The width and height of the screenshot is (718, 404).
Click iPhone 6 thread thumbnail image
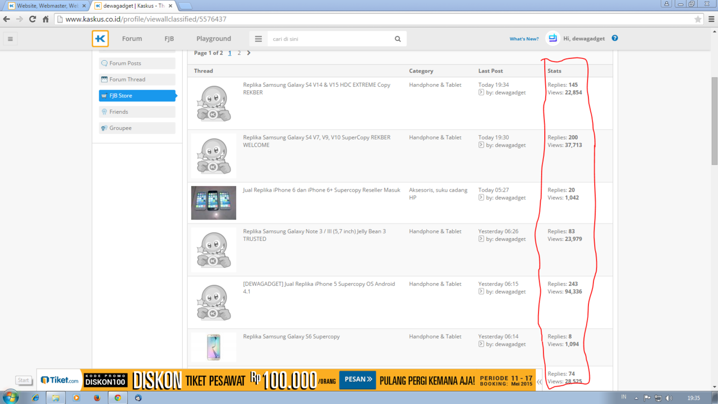[x=214, y=203]
